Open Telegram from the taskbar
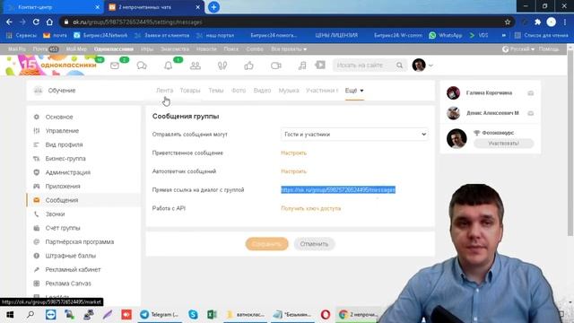The width and height of the screenshot is (574, 323). click(x=160, y=315)
